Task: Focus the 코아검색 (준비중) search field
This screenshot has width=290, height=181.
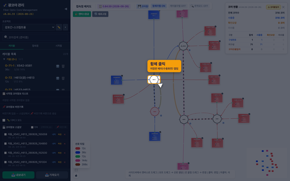Action: pyautogui.click(x=35, y=37)
